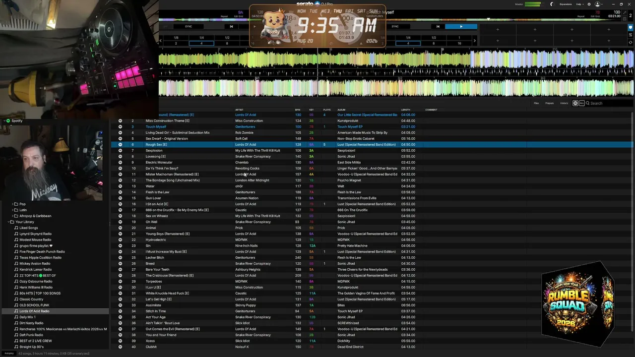Click the Serato moon logo icon in top bar

(x=551, y=4)
